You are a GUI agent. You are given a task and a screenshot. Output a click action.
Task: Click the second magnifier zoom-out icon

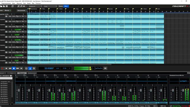(x=21, y=6)
